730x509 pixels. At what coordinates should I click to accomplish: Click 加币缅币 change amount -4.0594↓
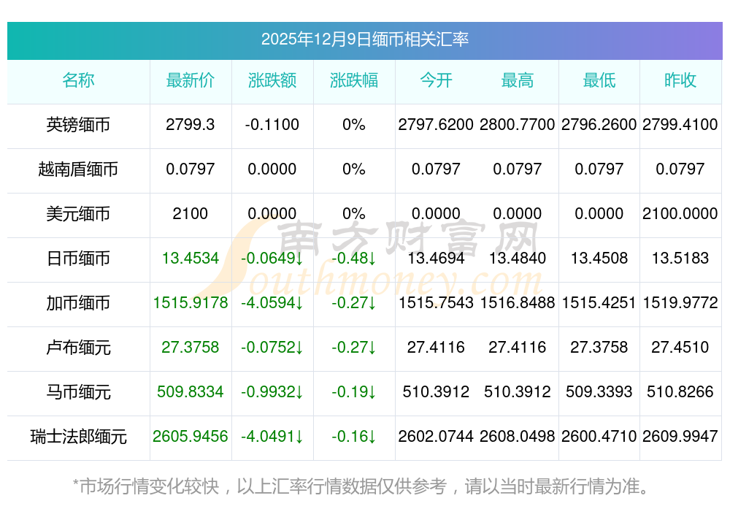[272, 303]
